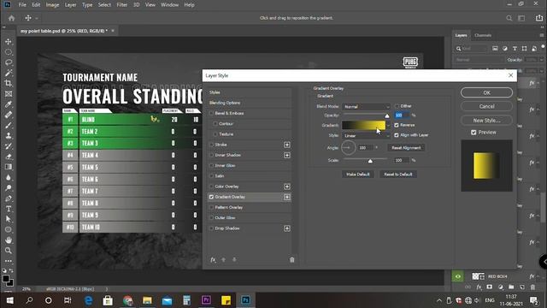This screenshot has height=308, width=547.
Task: Switch to the Channels tab
Action: 483,35
